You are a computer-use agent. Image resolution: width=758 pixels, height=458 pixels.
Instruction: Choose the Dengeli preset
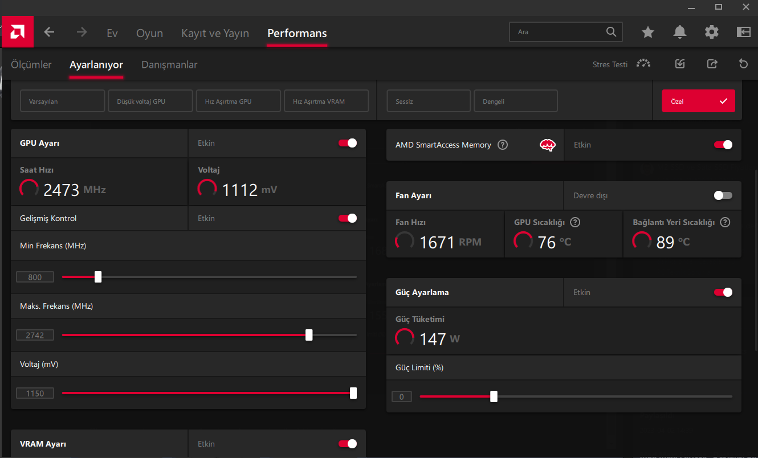[x=516, y=101]
